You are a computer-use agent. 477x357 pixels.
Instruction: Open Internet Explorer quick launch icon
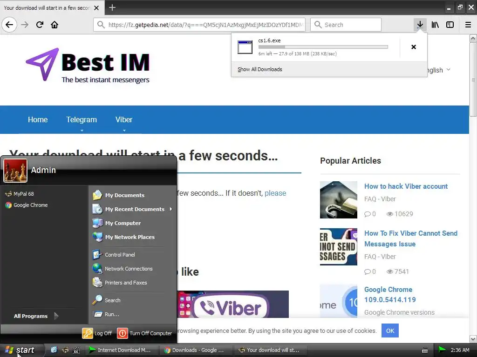coord(54,350)
